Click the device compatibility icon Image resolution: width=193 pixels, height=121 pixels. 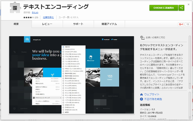click(x=142, y=38)
